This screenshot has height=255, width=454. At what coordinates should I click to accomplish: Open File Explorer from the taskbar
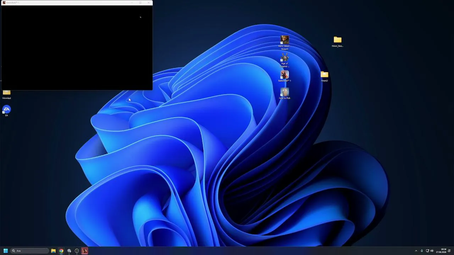pos(53,251)
